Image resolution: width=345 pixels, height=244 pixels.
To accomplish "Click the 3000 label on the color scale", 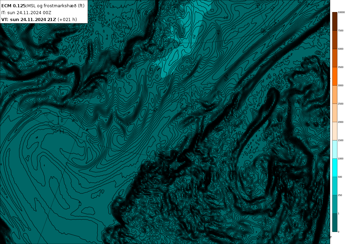I will 341,85.
